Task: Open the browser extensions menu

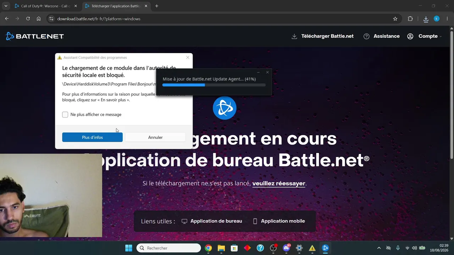Action: pos(410,19)
